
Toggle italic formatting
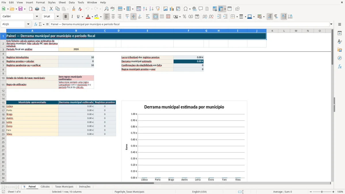click(72, 17)
